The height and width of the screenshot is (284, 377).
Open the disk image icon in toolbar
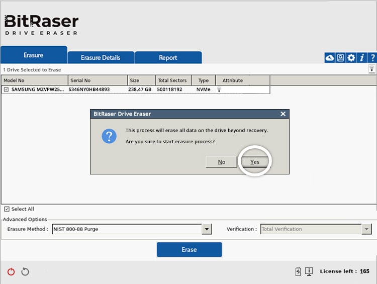point(340,58)
